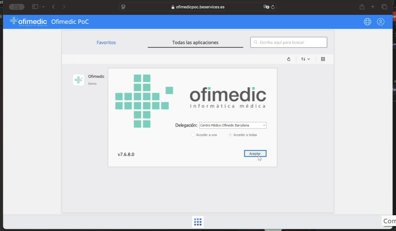Click the application search field
Viewport: 396px width, 231px height.
click(x=289, y=42)
